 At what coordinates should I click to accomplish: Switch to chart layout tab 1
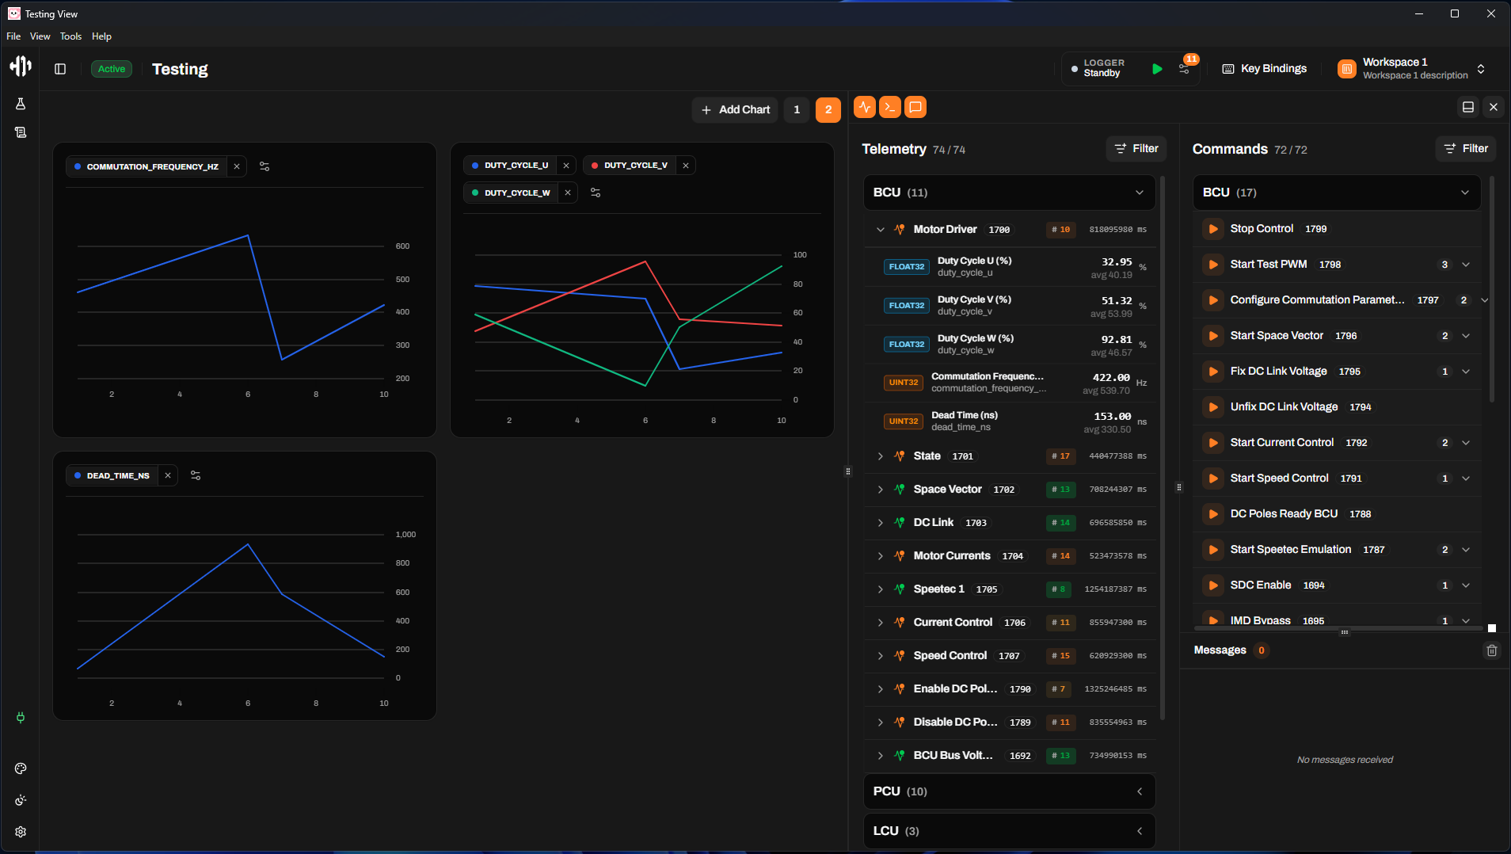click(x=797, y=109)
